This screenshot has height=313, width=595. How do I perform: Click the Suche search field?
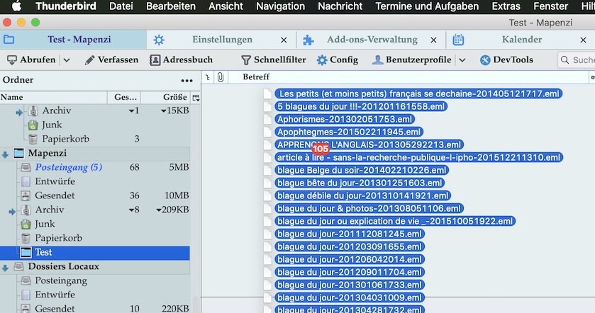[x=577, y=60]
